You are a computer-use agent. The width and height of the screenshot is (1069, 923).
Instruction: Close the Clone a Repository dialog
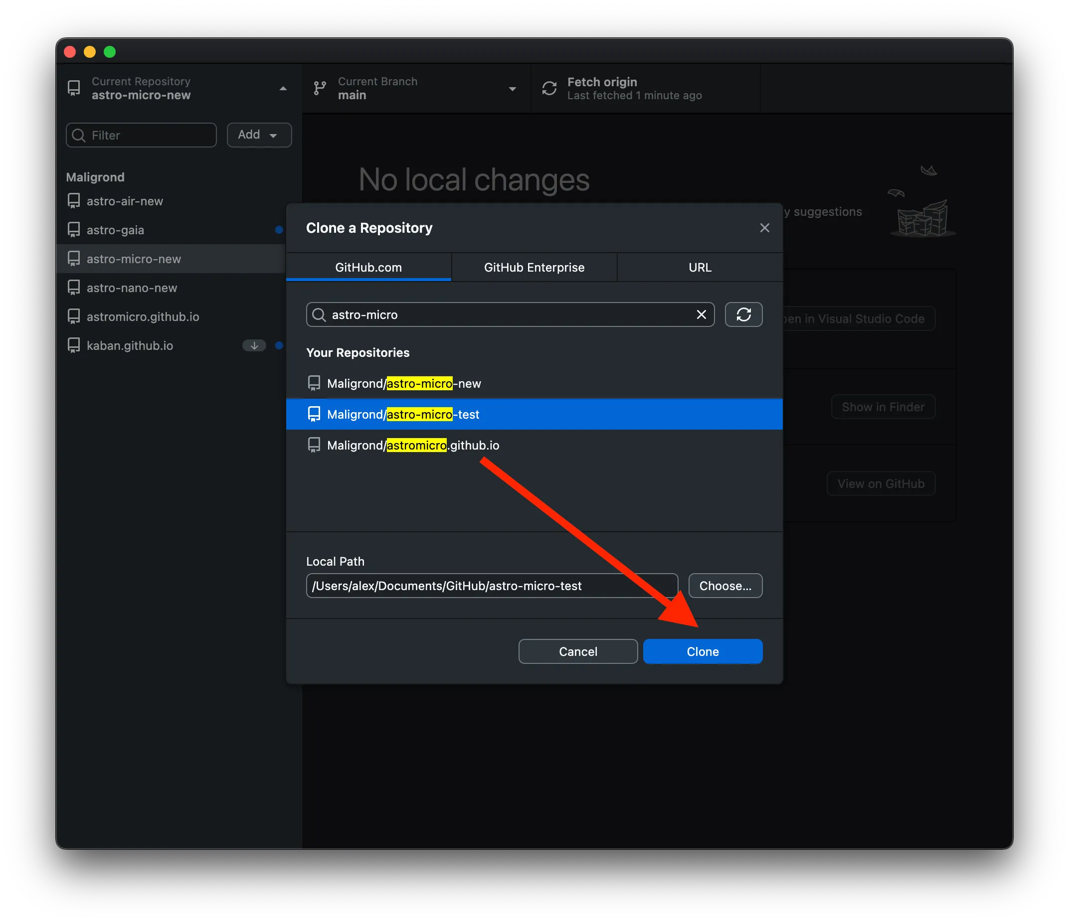(x=764, y=228)
